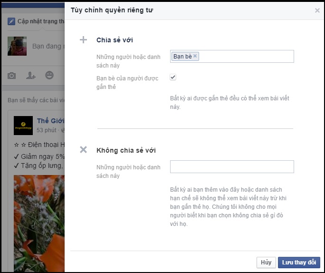This screenshot has width=325, height=273.
Task: Click the tag friends icon in background
Action: click(31, 76)
